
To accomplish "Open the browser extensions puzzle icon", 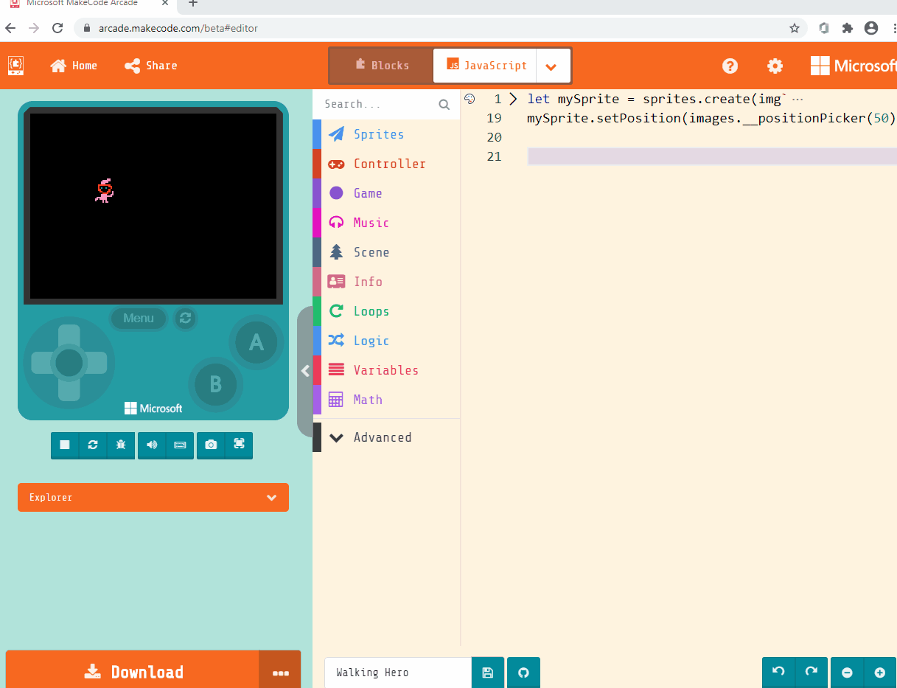I will pos(848,28).
